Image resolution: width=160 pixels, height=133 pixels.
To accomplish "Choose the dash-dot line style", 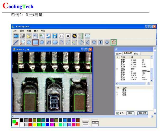I will pyautogui.click(x=95, y=122).
